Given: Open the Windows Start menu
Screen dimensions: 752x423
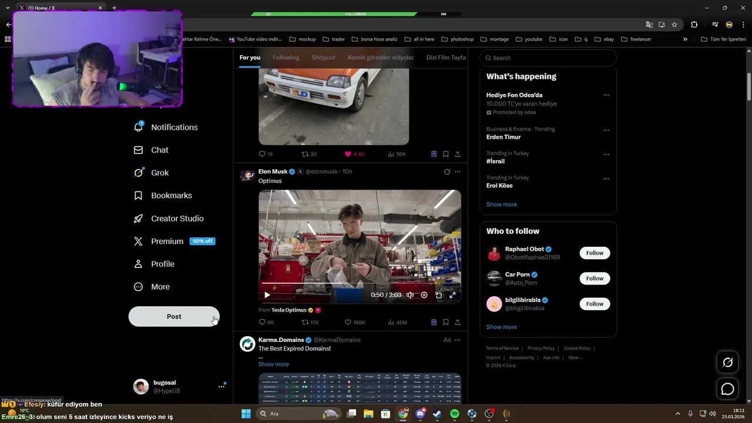Looking at the screenshot, I should click(x=246, y=414).
